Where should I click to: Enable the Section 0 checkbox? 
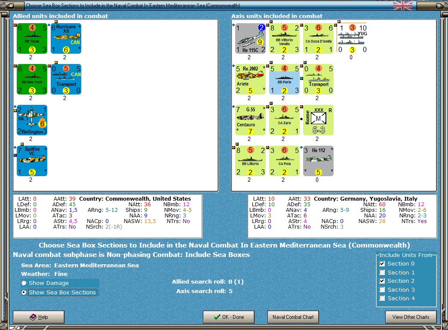click(382, 263)
